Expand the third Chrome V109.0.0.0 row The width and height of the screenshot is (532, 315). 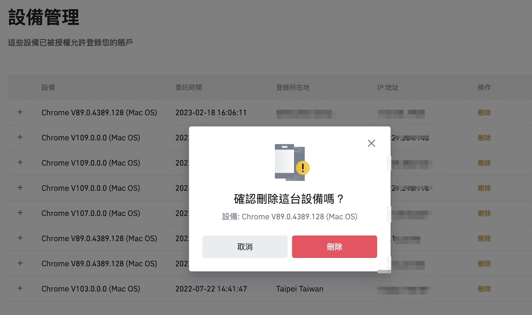(x=20, y=188)
